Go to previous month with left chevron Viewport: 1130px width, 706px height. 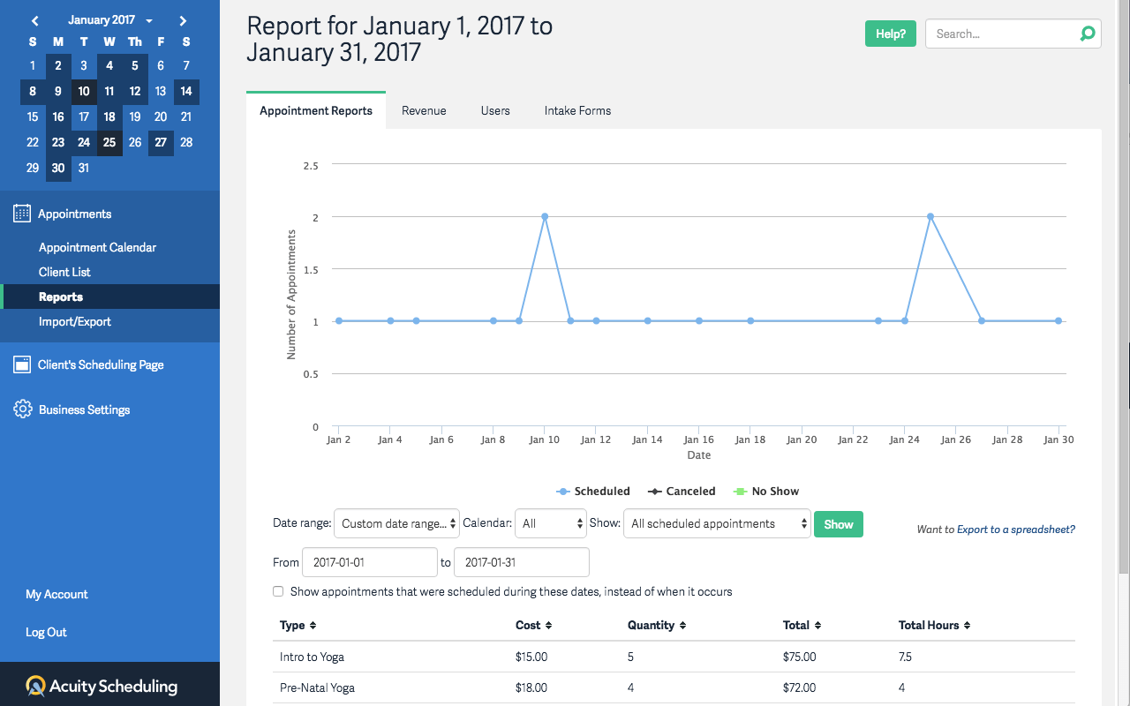pyautogui.click(x=34, y=19)
